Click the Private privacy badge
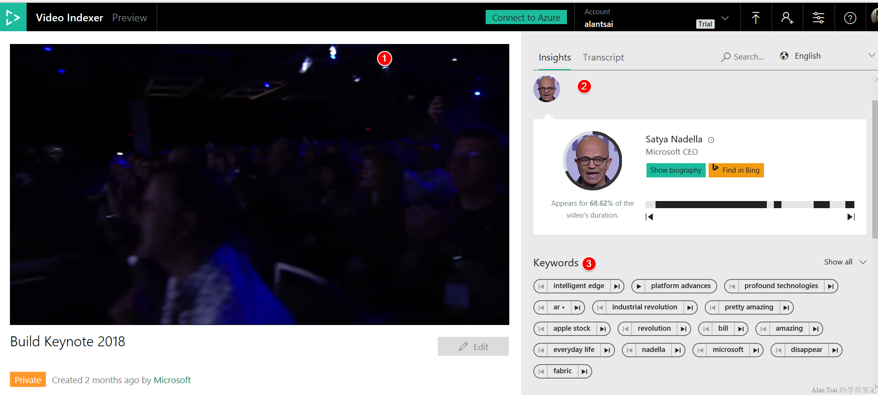 (x=28, y=380)
